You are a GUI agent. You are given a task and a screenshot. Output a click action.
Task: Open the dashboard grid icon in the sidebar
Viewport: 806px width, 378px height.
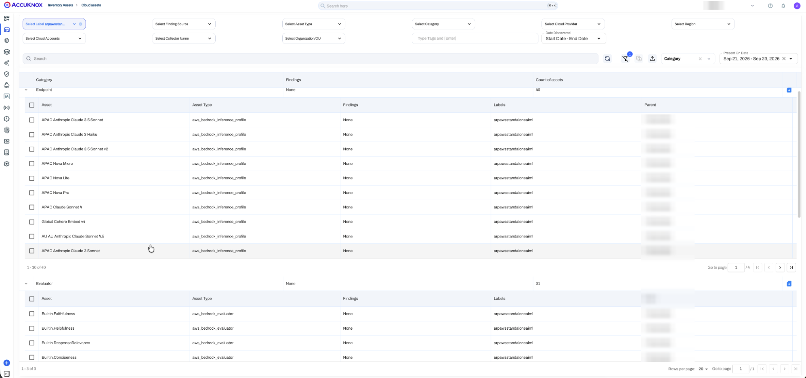(x=6, y=18)
